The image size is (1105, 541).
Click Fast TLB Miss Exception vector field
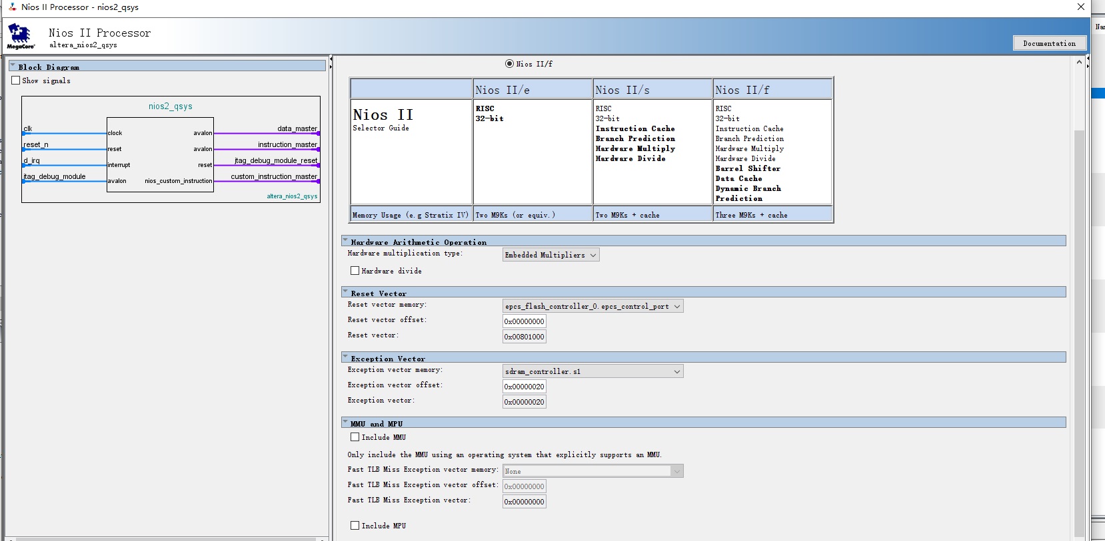pyautogui.click(x=525, y=502)
